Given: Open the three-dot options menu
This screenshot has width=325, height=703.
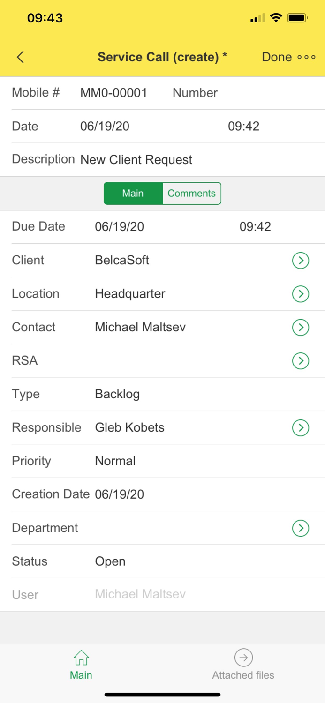Looking at the screenshot, I should click(x=307, y=57).
